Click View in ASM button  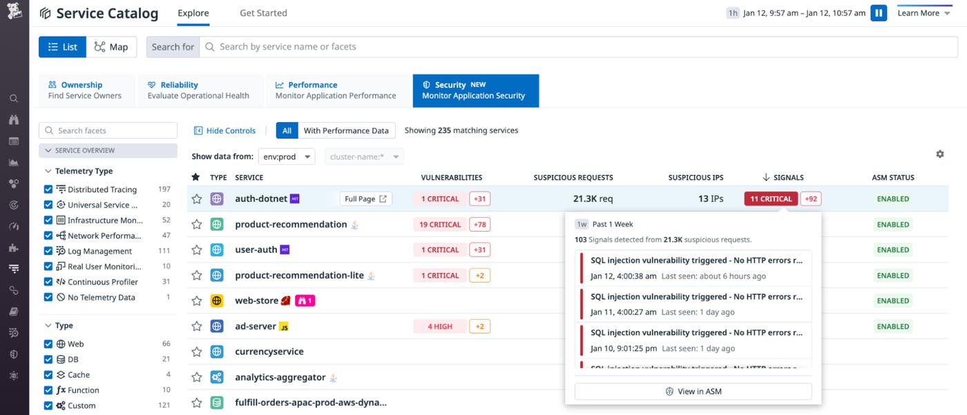click(693, 391)
